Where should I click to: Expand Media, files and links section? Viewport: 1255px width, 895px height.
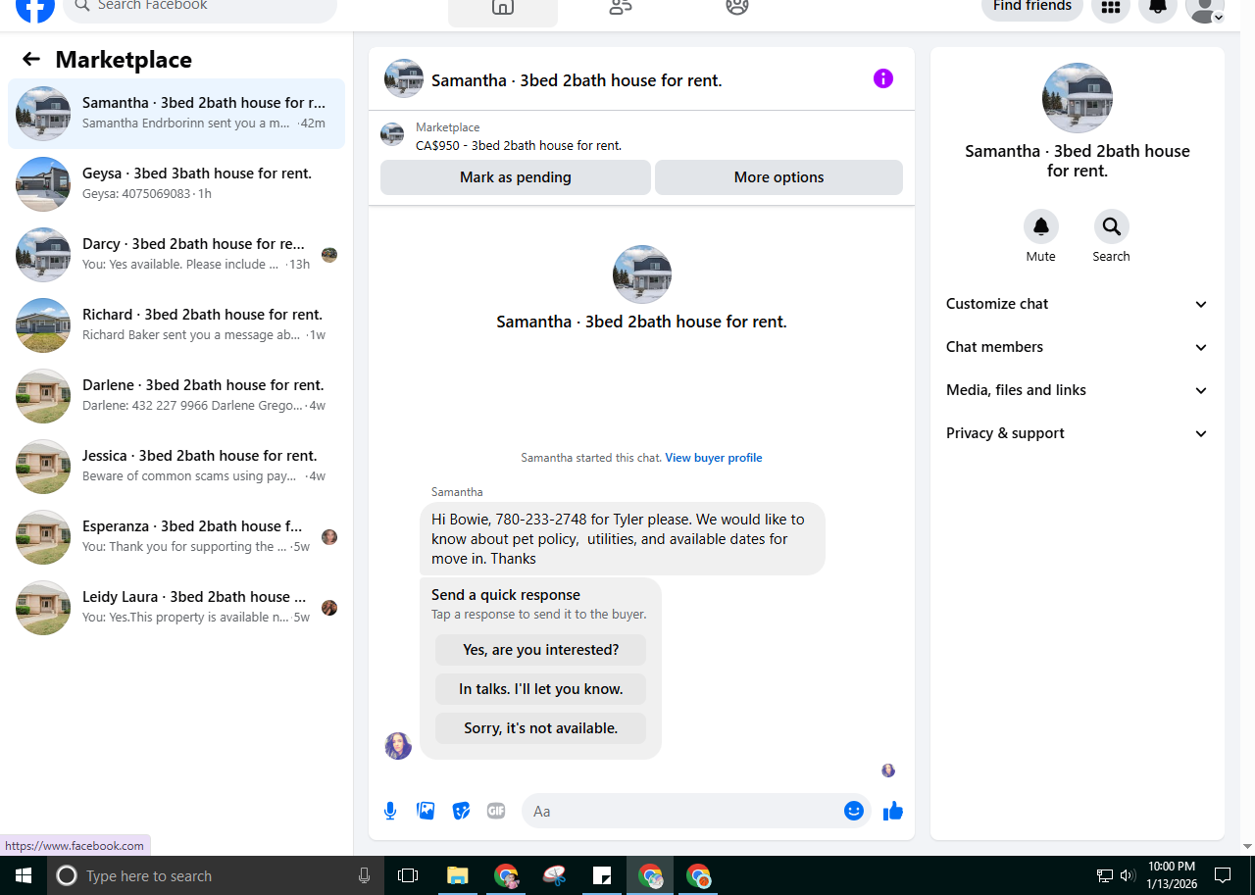point(1077,390)
